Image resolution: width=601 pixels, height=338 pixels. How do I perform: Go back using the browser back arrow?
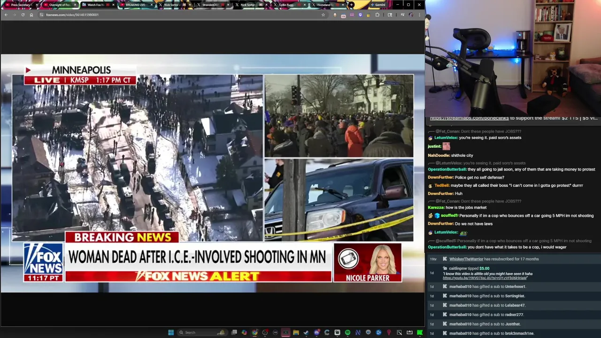6,15
